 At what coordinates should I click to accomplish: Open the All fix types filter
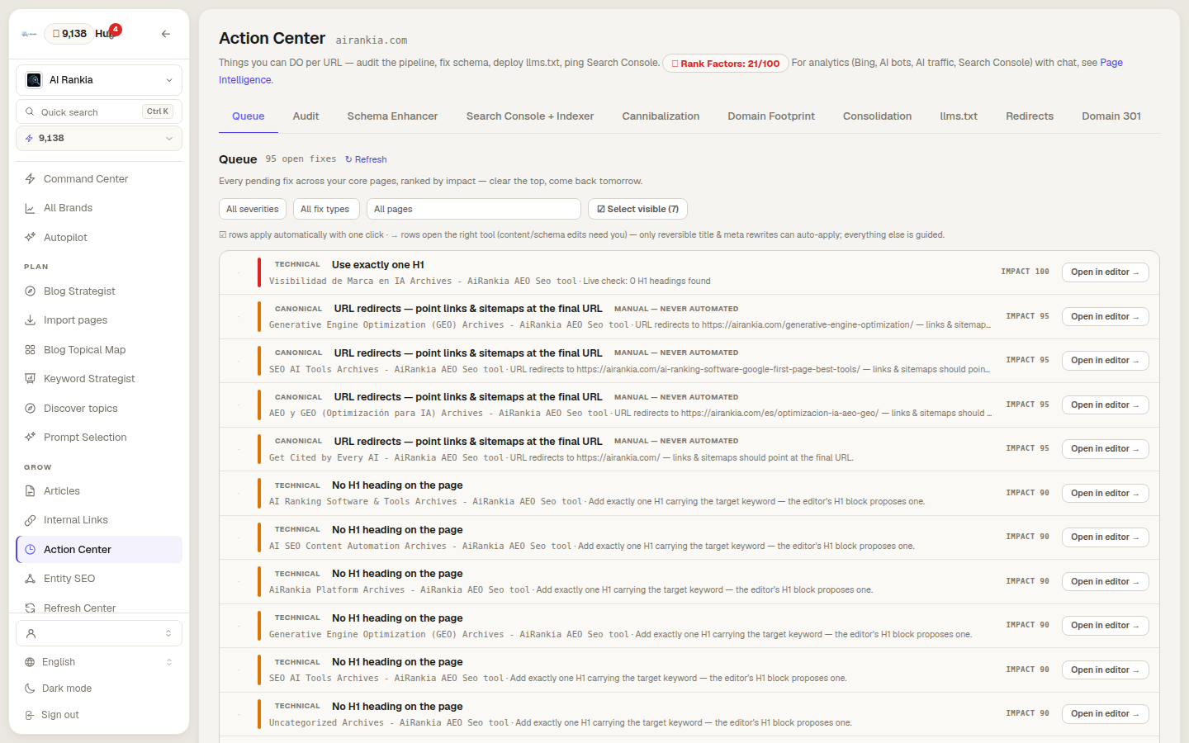pyautogui.click(x=326, y=209)
